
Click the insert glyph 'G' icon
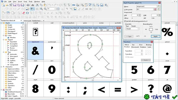(69, 5)
